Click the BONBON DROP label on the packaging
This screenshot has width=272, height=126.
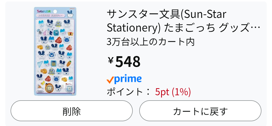(x=49, y=16)
